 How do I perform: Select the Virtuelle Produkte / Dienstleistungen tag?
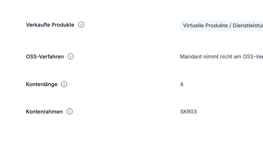tap(221, 26)
